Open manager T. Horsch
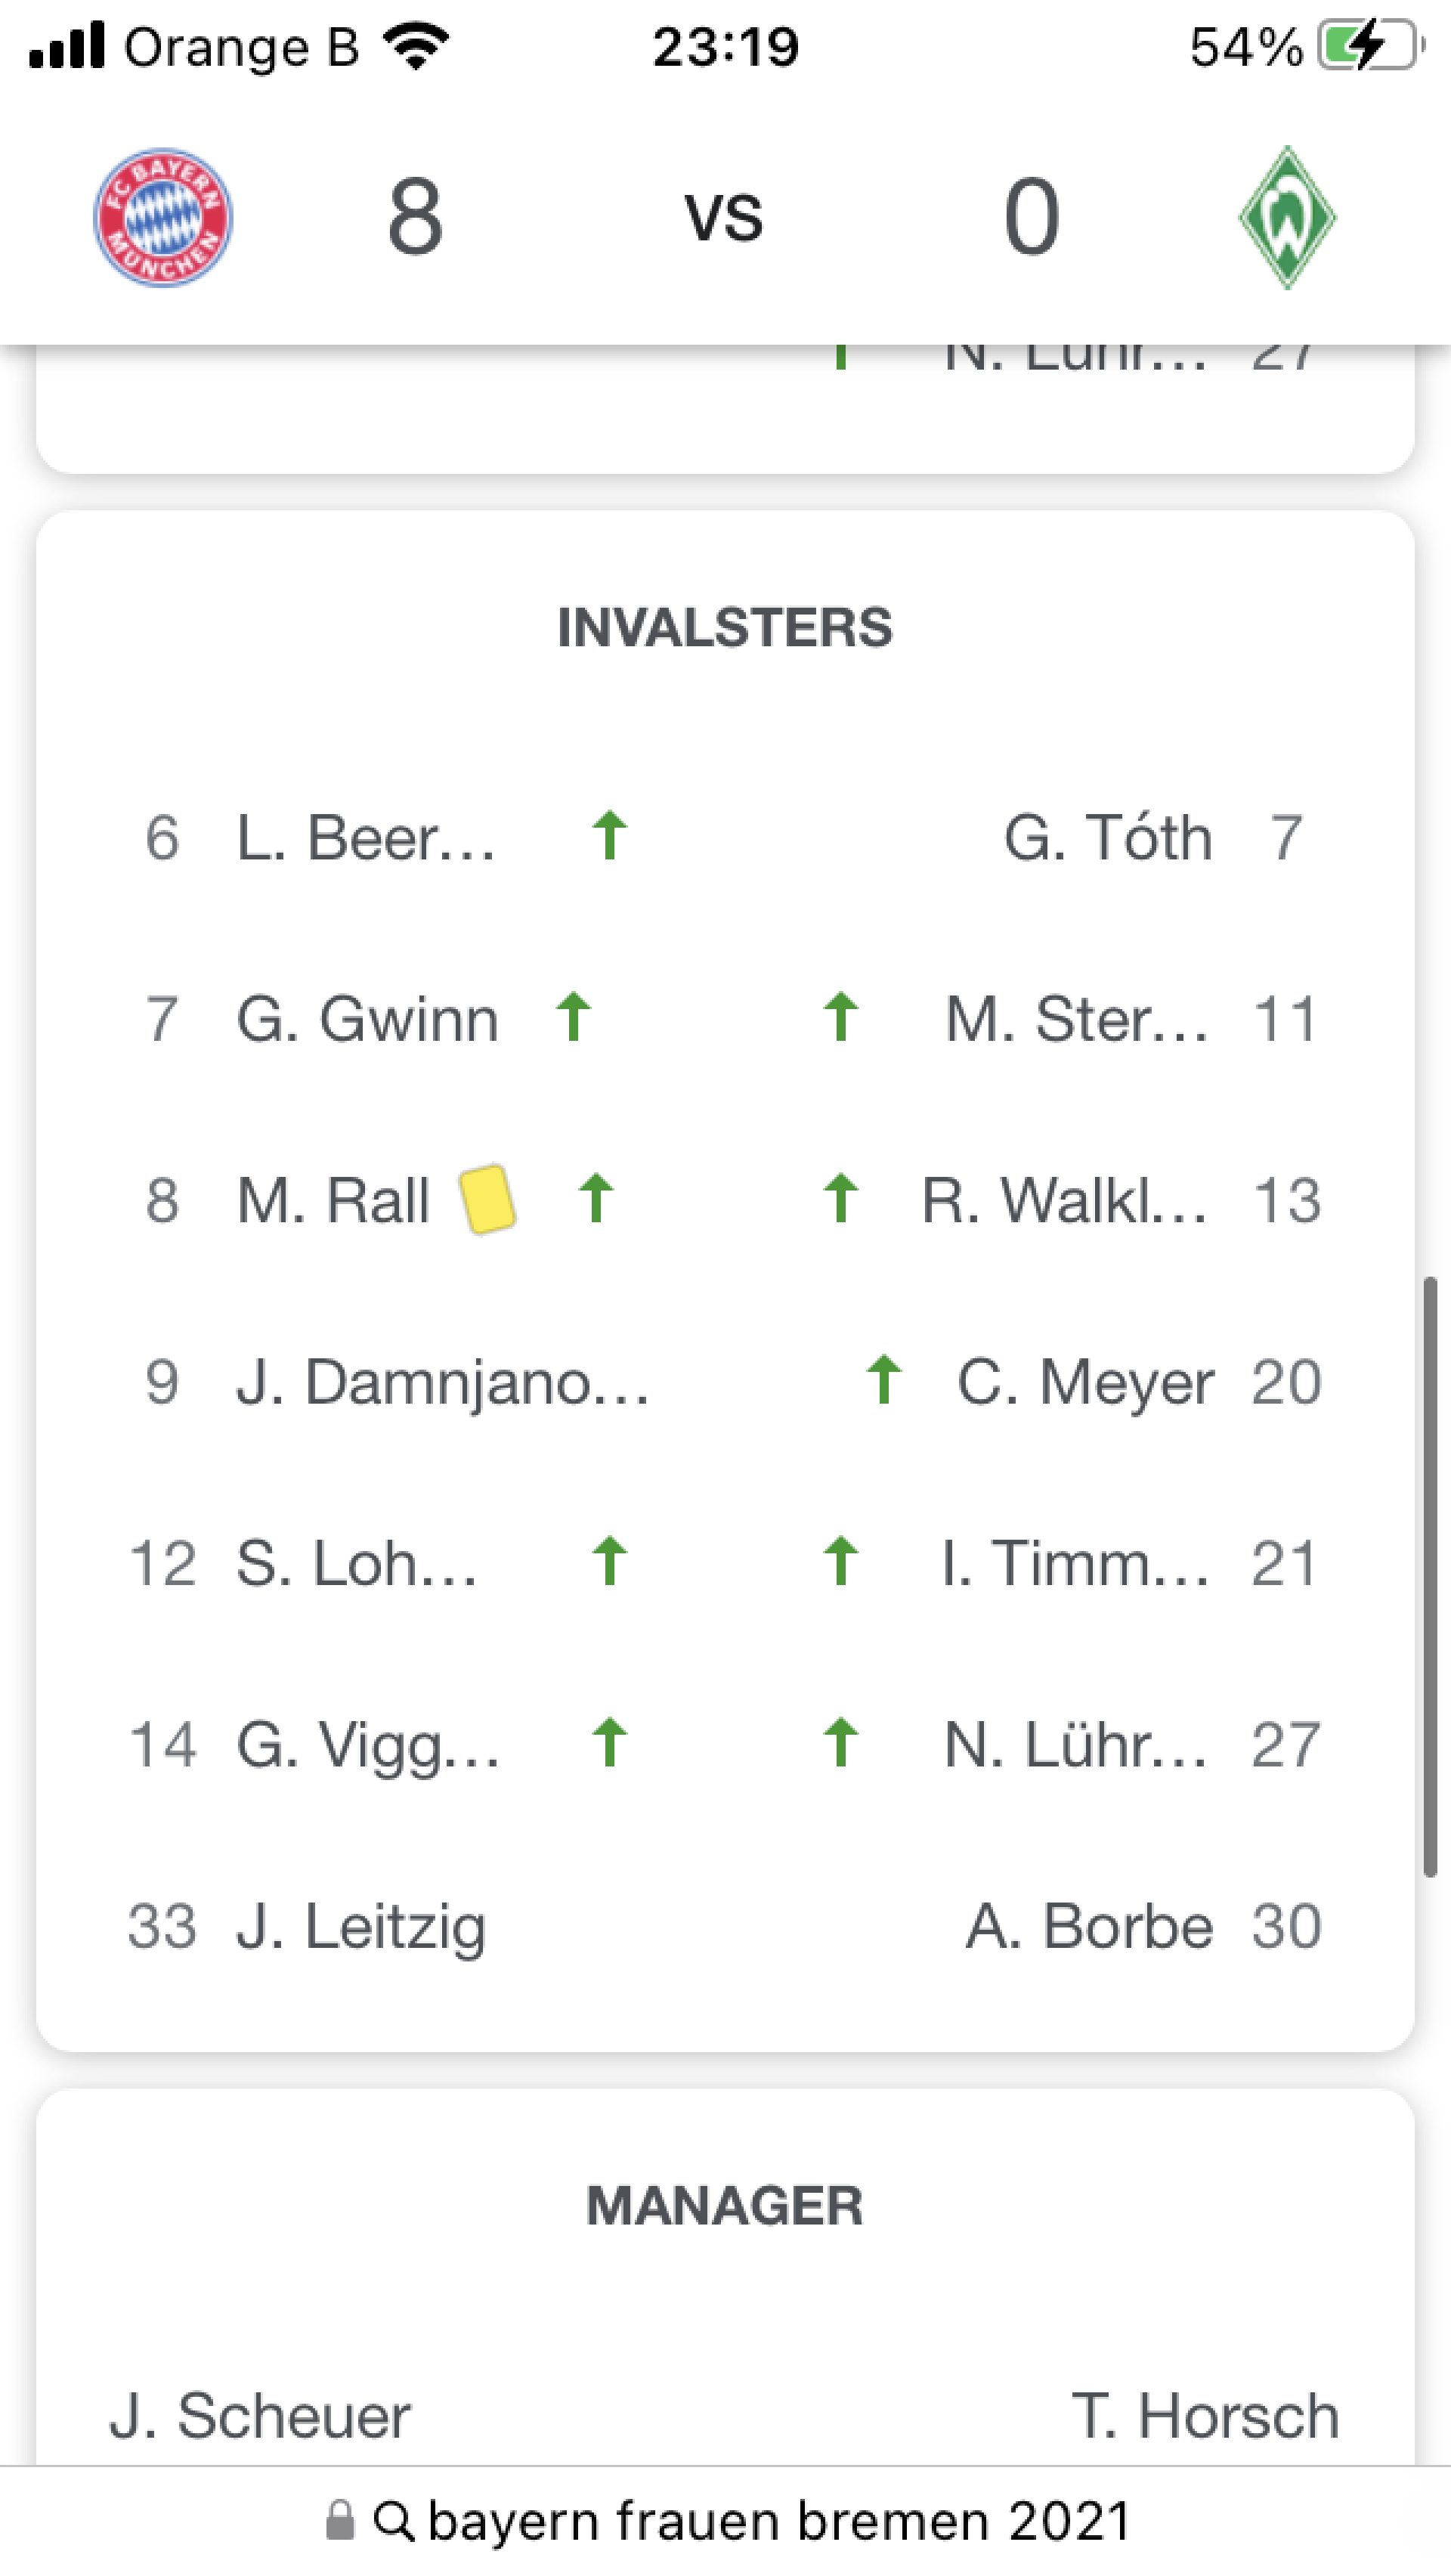 1204,2416
